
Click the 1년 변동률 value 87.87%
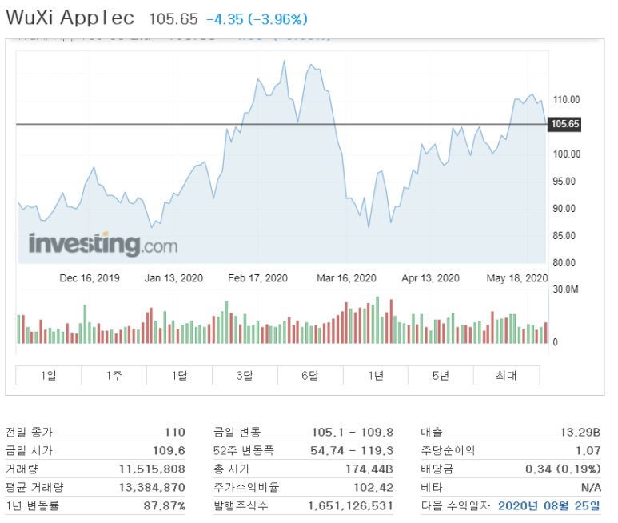tap(165, 505)
